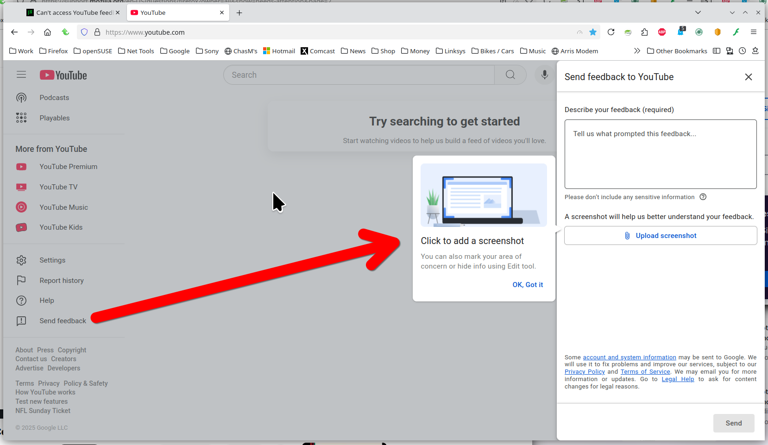Open the Hotmail bookmark
The image size is (768, 445).
pos(279,51)
